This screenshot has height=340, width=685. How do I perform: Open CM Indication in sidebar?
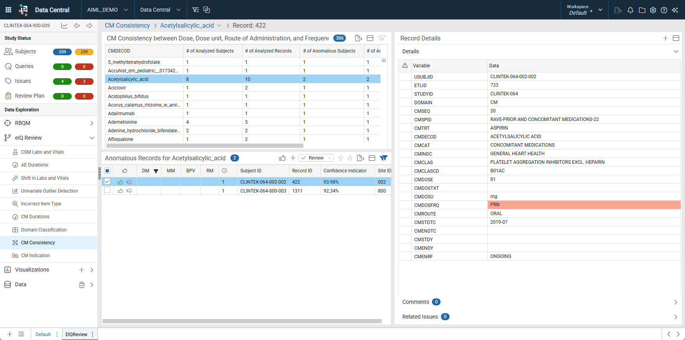[x=35, y=256]
